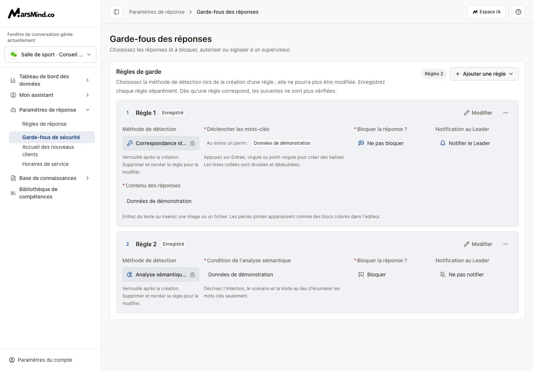Viewport: 534px width, 371px height.
Task: Click the lock icon on Analyse sémantique method
Action: click(192, 275)
